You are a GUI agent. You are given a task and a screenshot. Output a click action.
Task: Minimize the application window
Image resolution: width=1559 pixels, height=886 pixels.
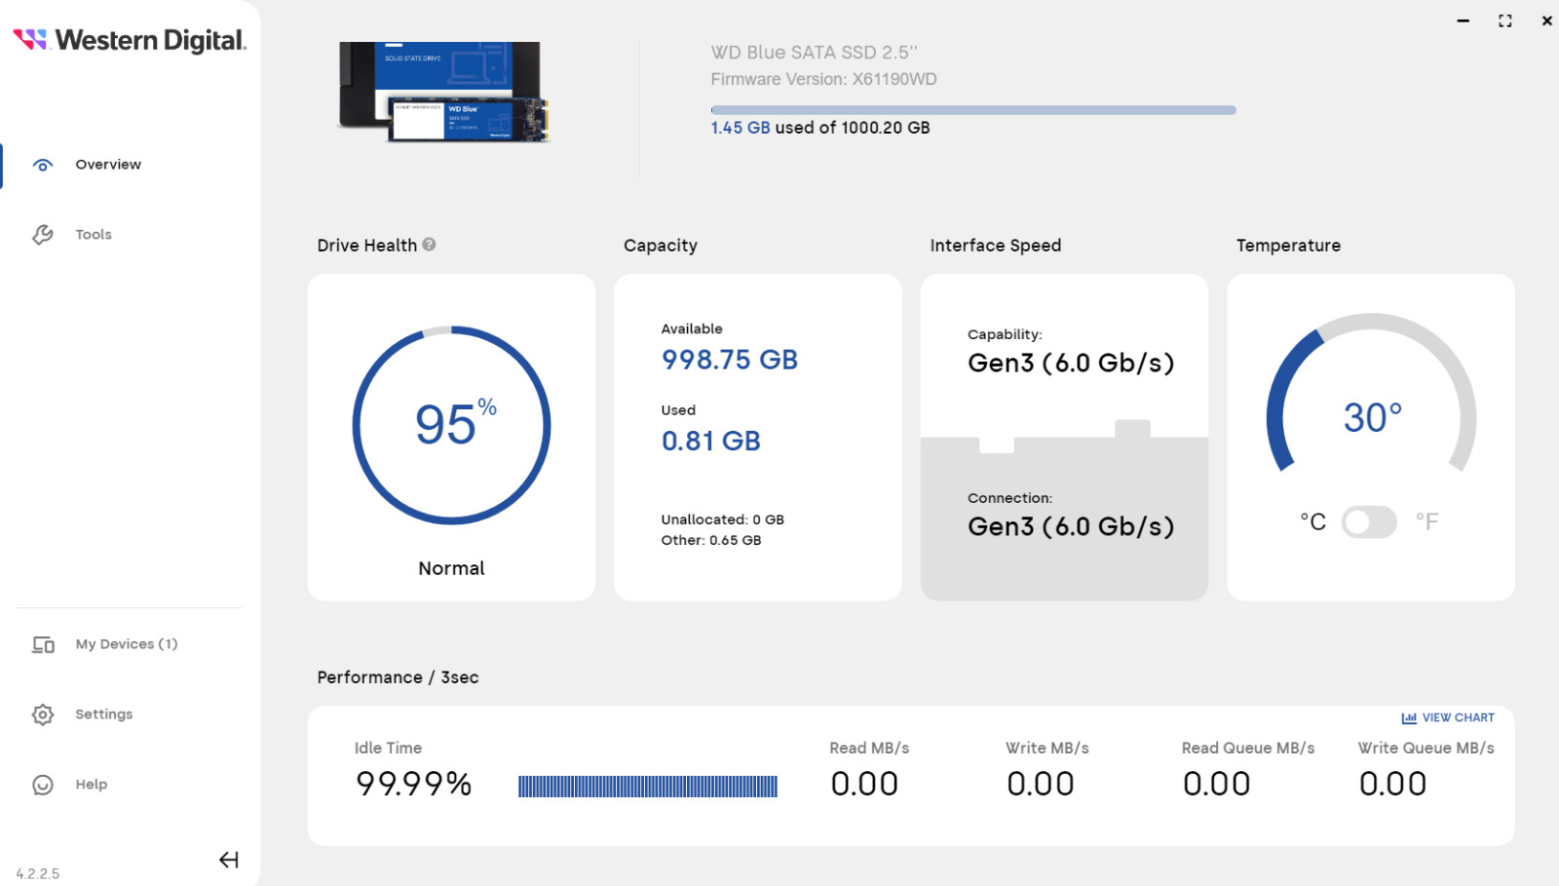(1464, 20)
